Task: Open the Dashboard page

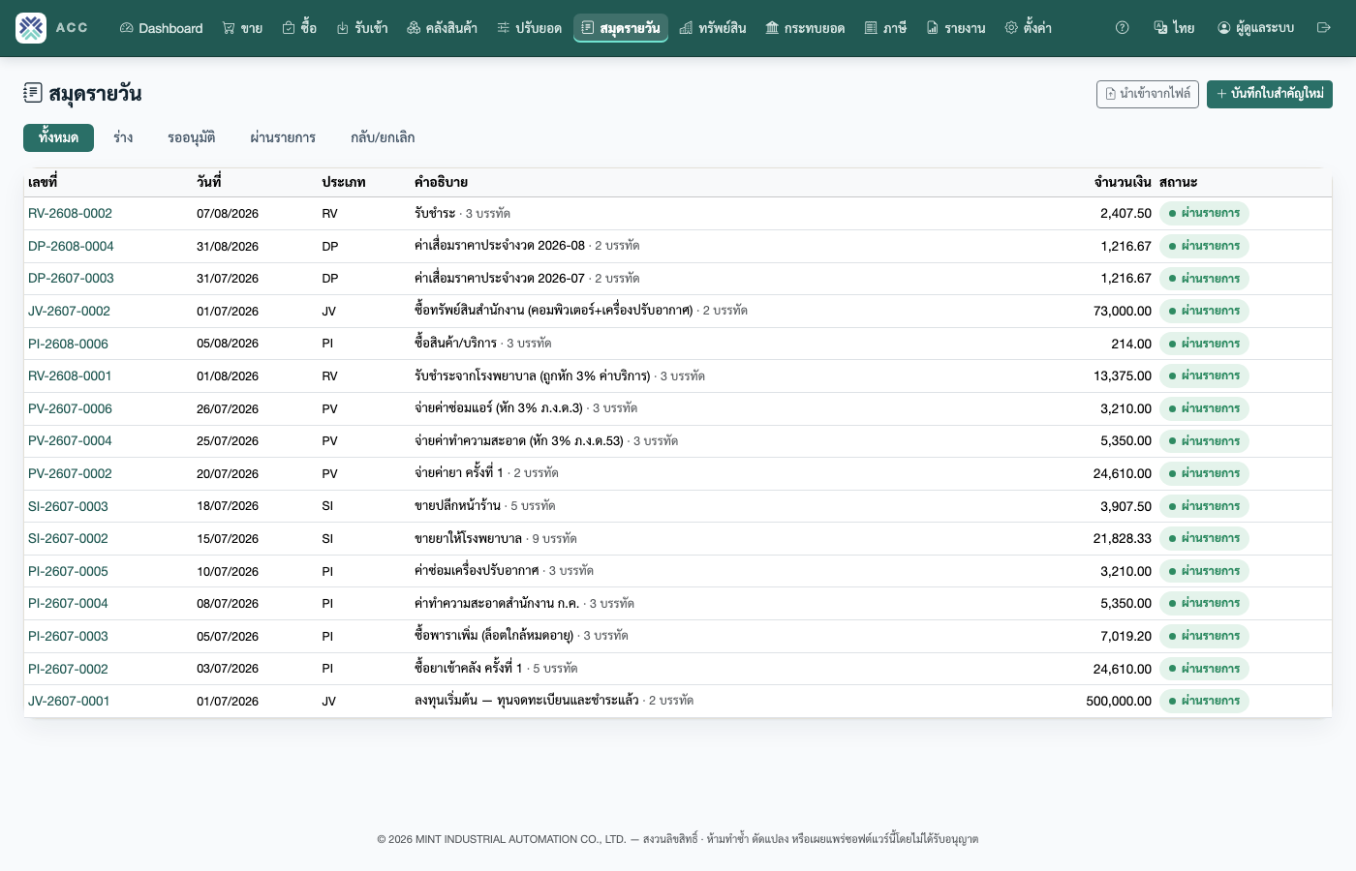Action: (x=161, y=28)
